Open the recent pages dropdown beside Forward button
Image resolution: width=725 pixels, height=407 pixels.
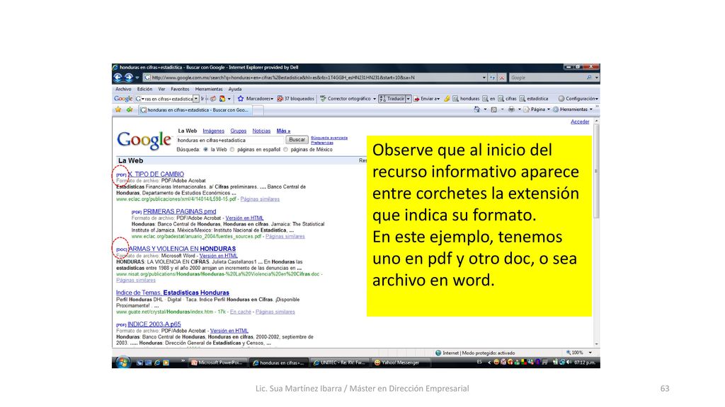(137, 78)
